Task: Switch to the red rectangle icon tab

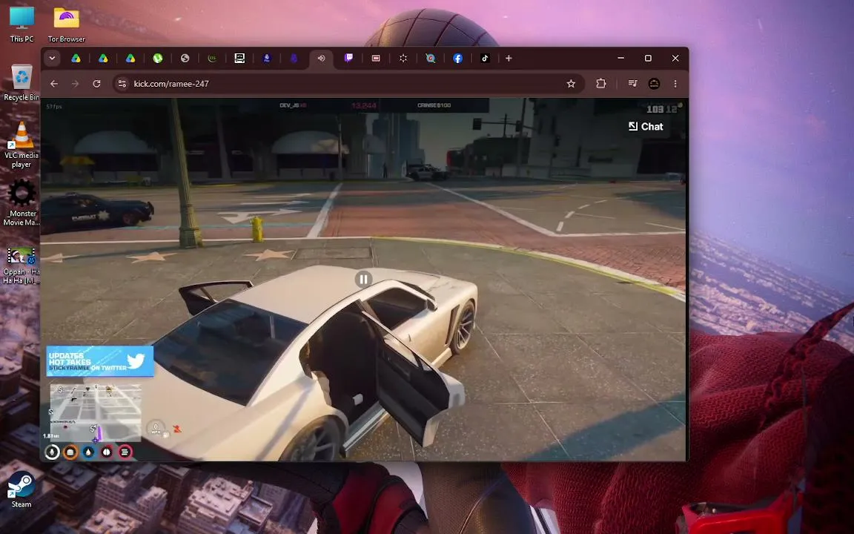Action: [x=376, y=58]
